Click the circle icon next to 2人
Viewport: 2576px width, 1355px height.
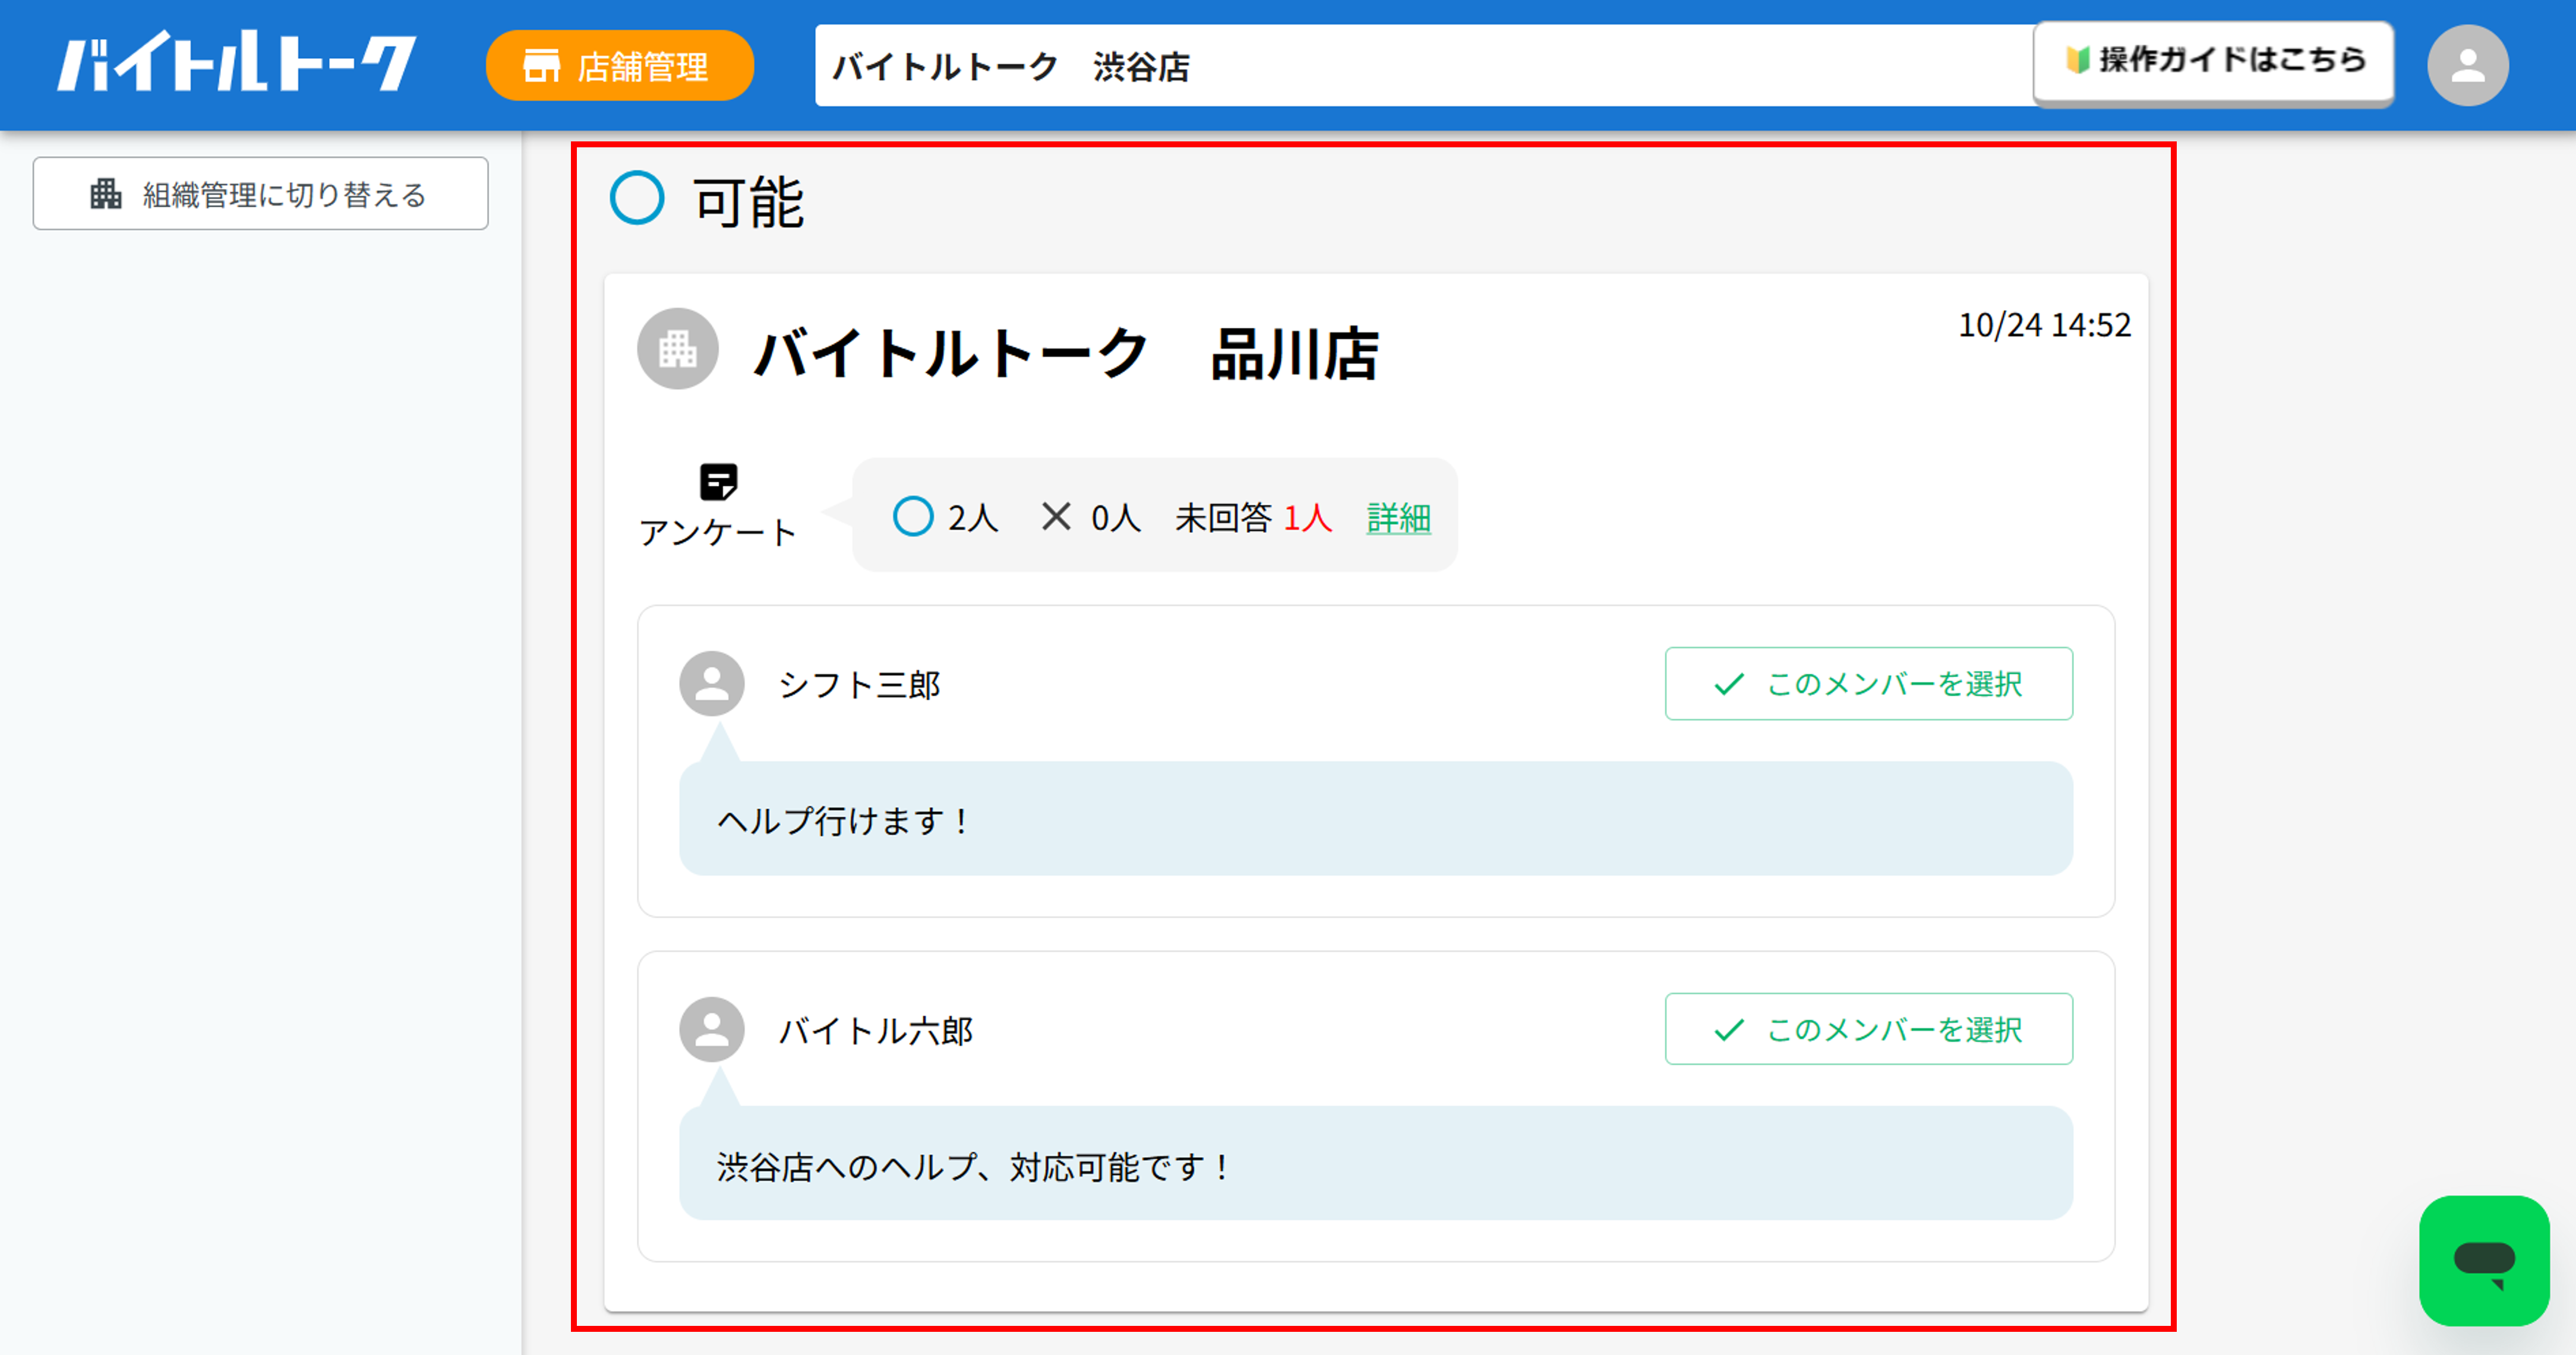coord(913,517)
